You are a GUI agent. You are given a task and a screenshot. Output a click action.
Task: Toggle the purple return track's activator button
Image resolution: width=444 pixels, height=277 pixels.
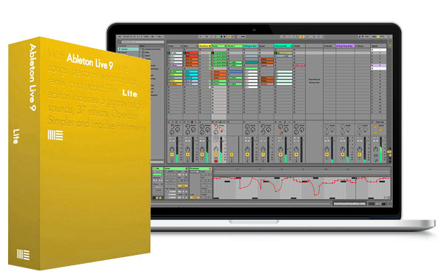pos(343,154)
